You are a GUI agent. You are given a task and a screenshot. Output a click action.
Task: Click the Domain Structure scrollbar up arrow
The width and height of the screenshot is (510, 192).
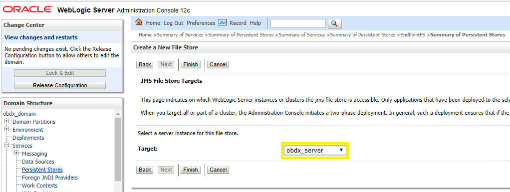pyautogui.click(x=118, y=114)
